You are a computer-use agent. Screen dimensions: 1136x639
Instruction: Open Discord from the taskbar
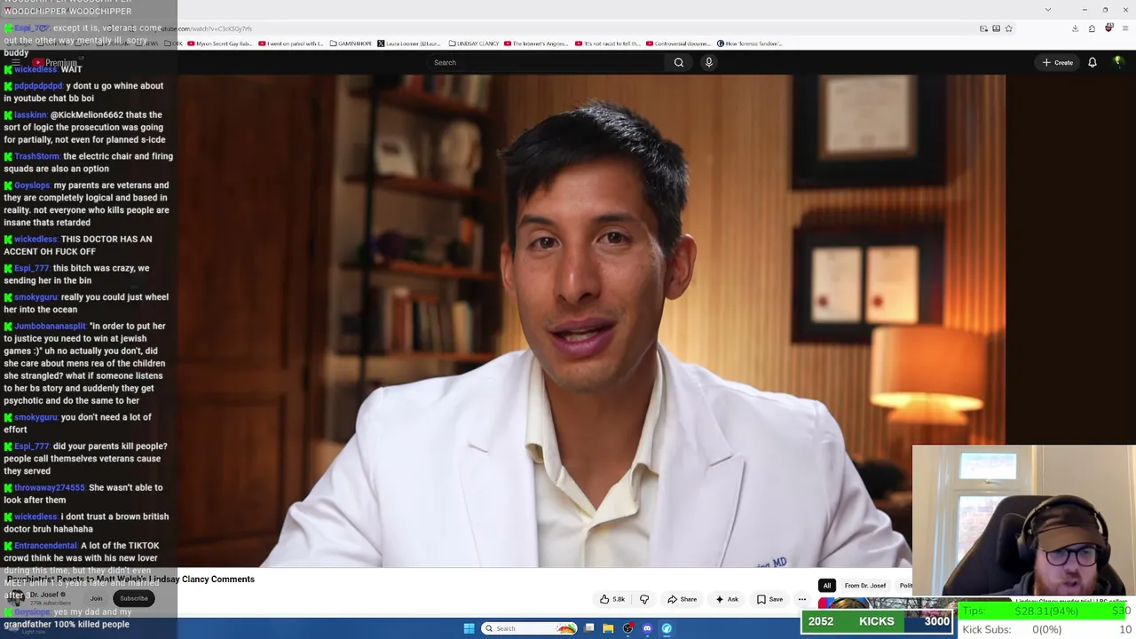(647, 628)
